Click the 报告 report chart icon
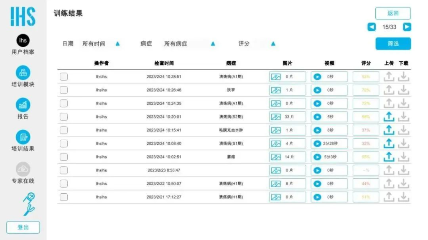 click(x=23, y=105)
